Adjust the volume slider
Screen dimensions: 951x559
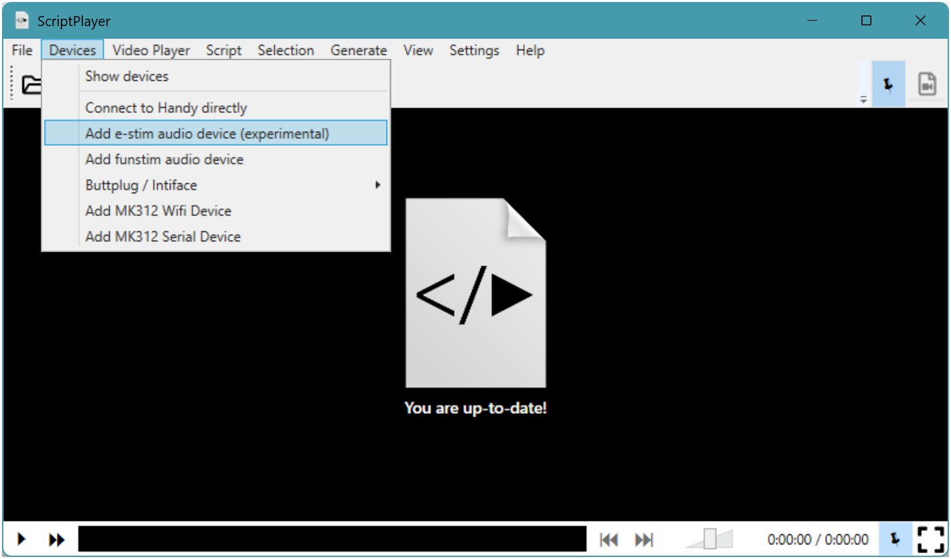(709, 539)
